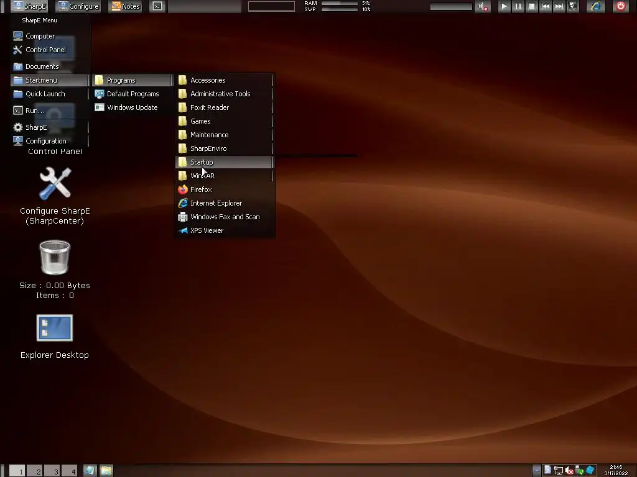Open Documents in the SharpE menu
Viewport: 637px width, 477px height.
(x=50, y=66)
